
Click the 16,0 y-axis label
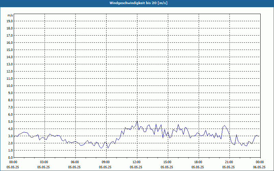point(10,42)
